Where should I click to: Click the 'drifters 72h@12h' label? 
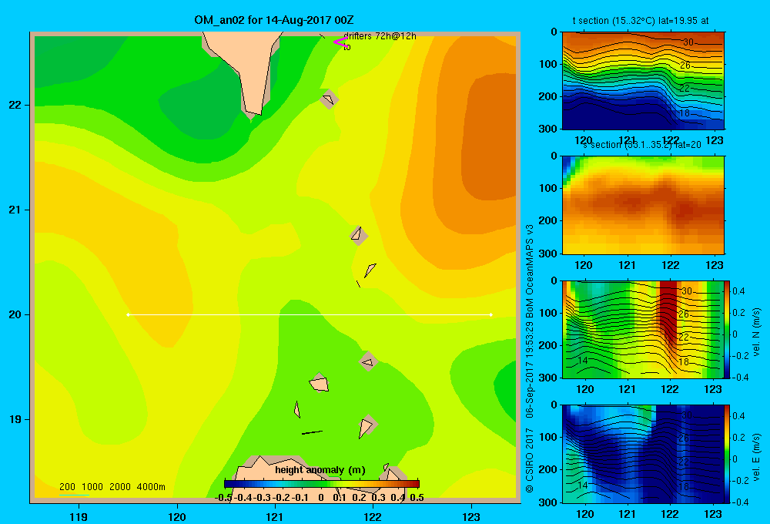tap(380, 36)
